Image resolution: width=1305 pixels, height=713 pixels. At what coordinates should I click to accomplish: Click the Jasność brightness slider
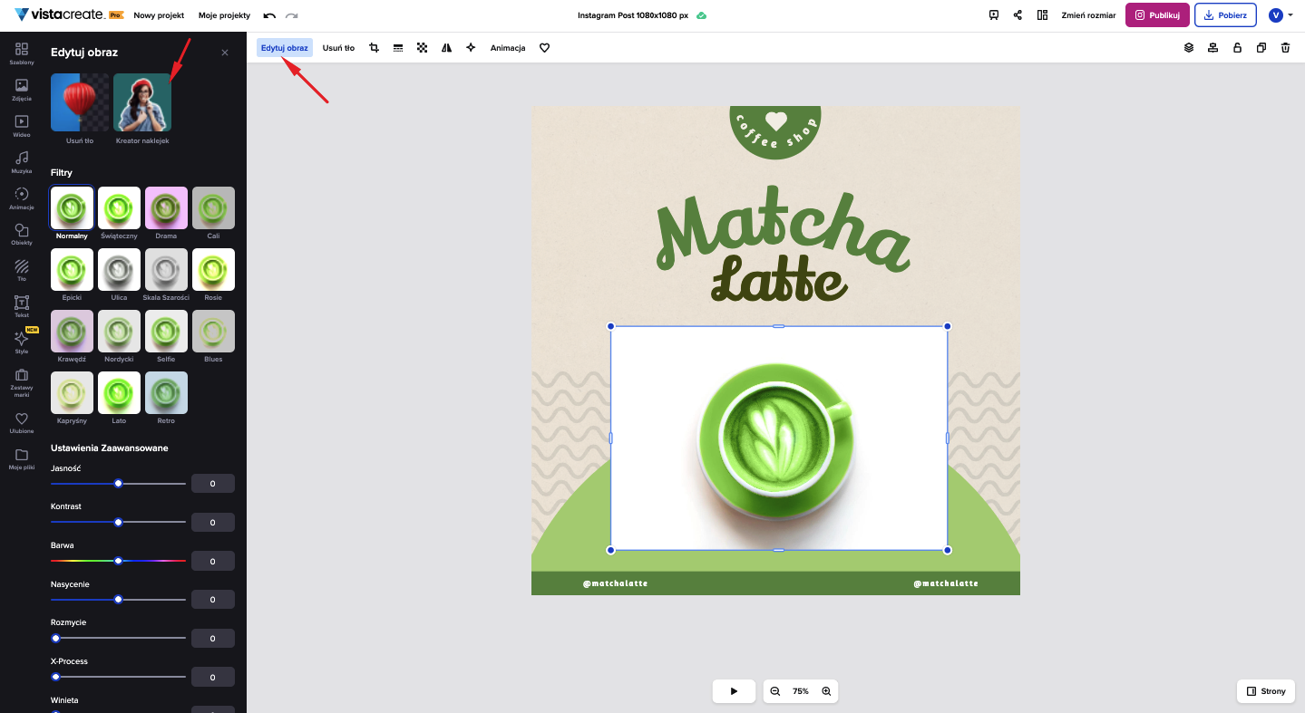118,484
